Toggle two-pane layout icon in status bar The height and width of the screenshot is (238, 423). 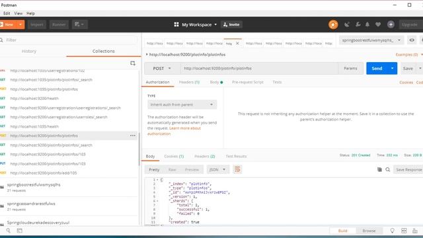pos(404,231)
